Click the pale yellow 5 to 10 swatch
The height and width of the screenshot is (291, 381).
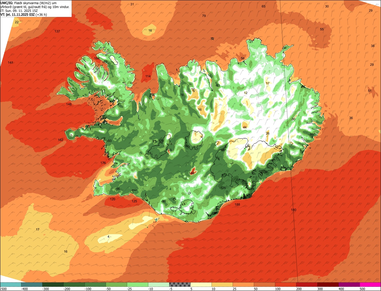201,284
